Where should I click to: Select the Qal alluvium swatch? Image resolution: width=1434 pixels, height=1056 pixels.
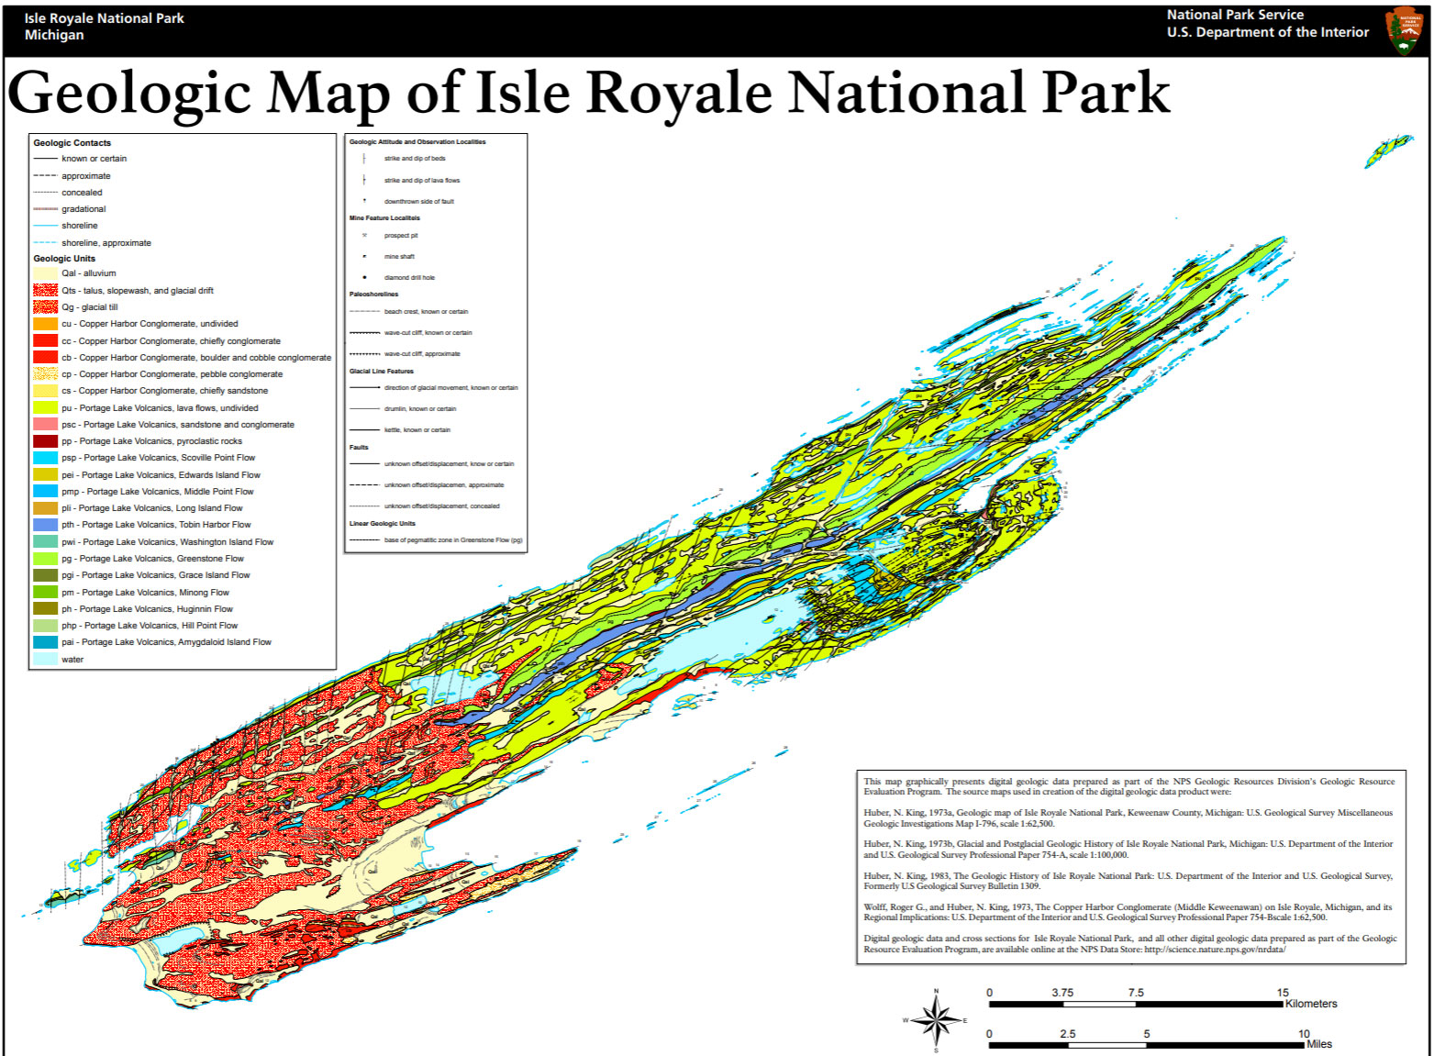tap(47, 272)
